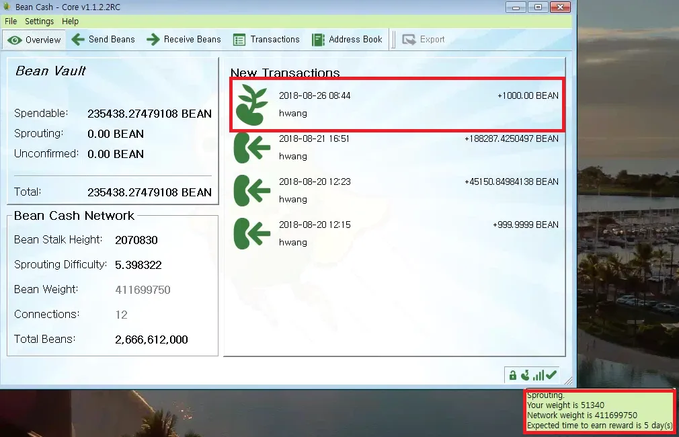
Task: Click the Overview eye icon
Action: tap(14, 40)
